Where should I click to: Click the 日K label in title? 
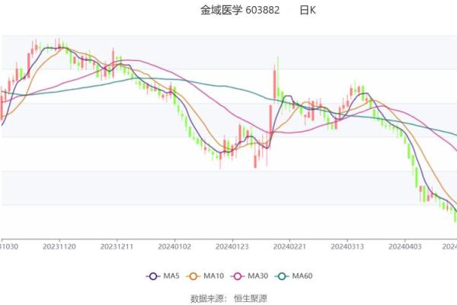tap(308, 10)
